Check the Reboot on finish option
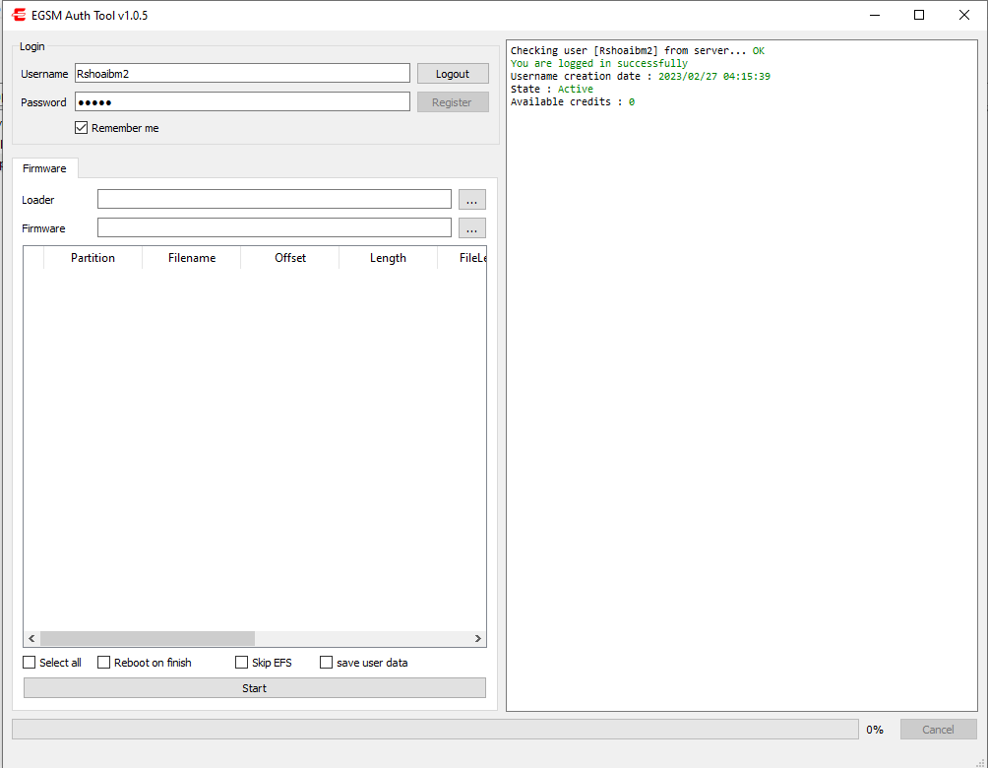 [103, 662]
